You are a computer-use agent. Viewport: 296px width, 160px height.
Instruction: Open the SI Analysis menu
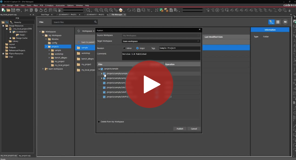pyautogui.click(x=49, y=5)
